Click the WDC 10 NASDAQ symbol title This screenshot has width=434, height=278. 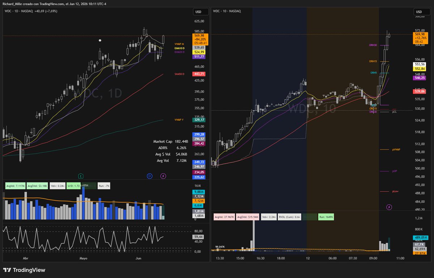227,11
